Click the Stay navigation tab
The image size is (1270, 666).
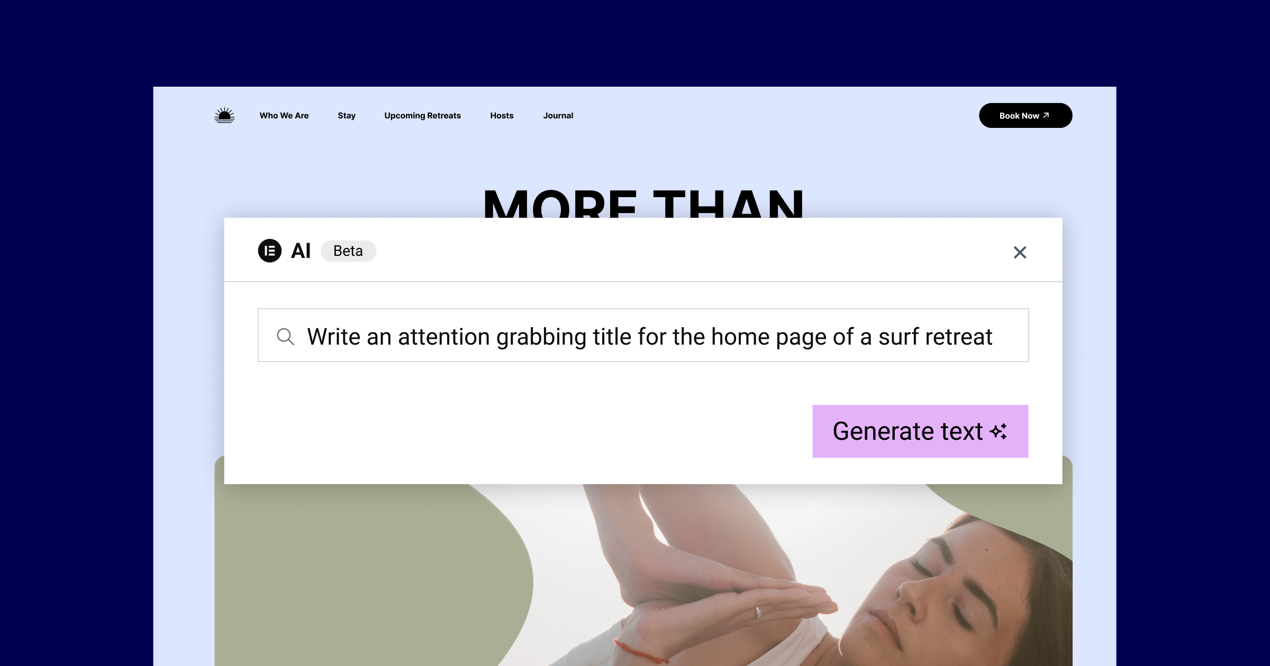tap(345, 116)
